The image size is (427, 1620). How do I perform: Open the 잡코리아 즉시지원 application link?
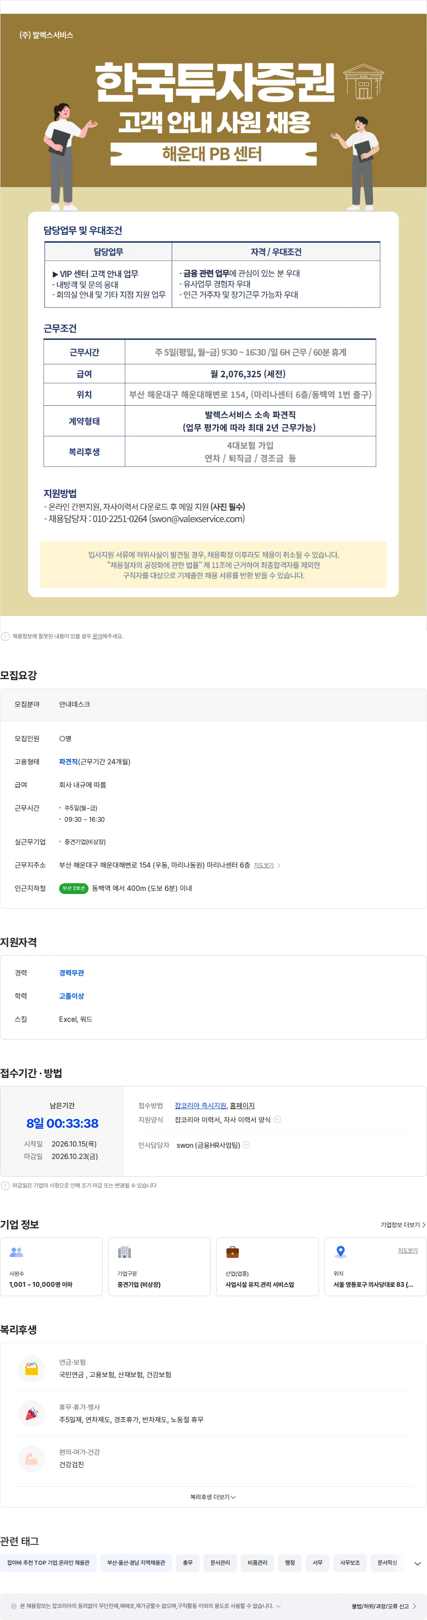(200, 1106)
